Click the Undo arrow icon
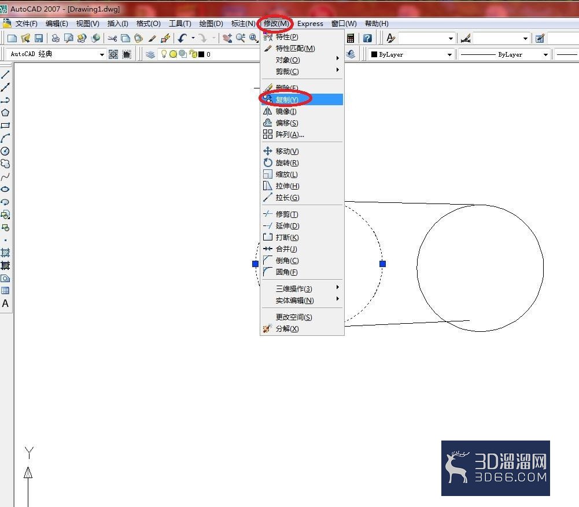This screenshot has width=579, height=507. (x=182, y=38)
